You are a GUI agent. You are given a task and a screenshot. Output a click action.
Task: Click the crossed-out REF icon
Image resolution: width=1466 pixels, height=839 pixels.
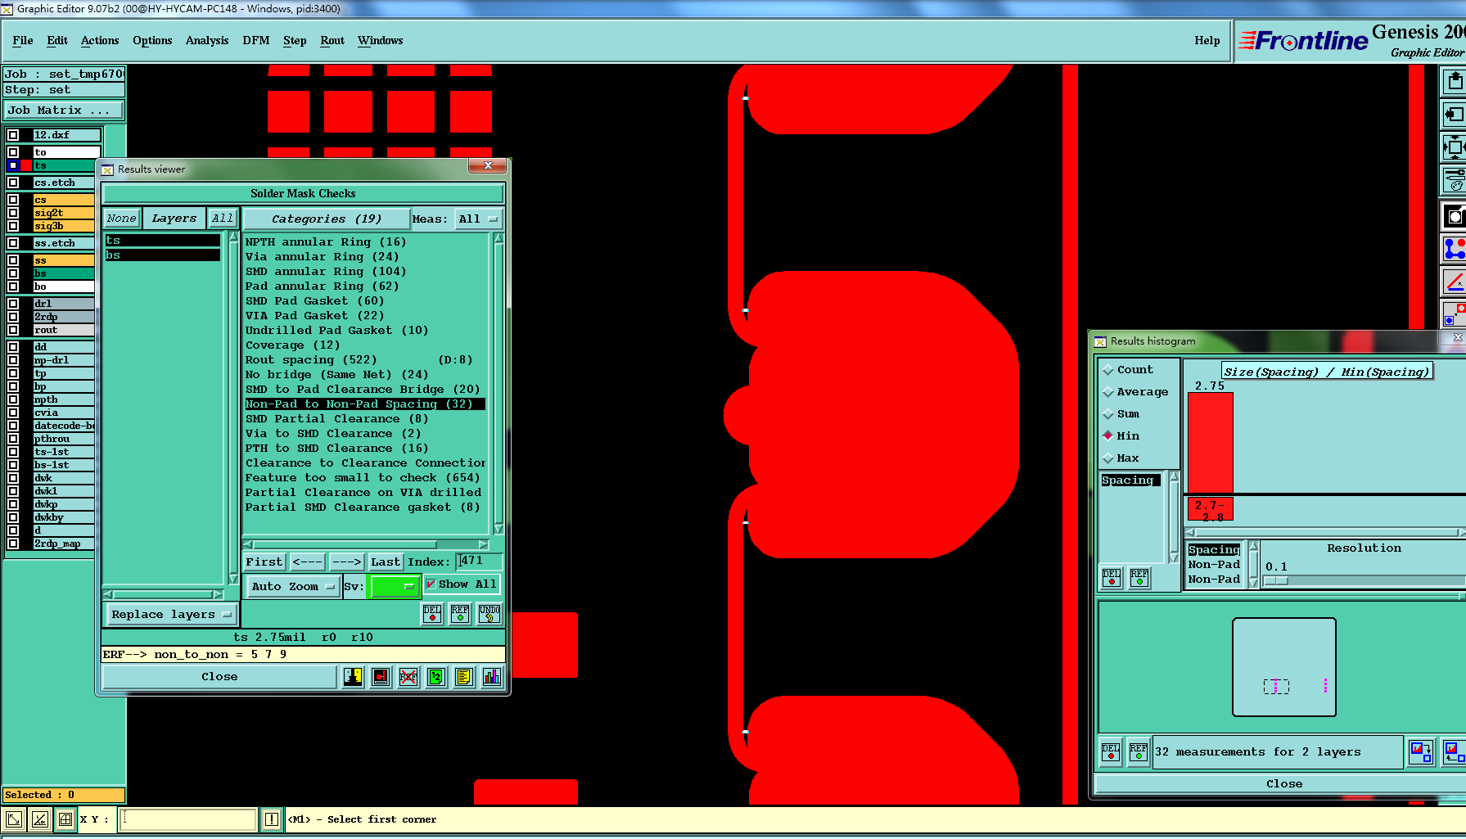coord(408,677)
